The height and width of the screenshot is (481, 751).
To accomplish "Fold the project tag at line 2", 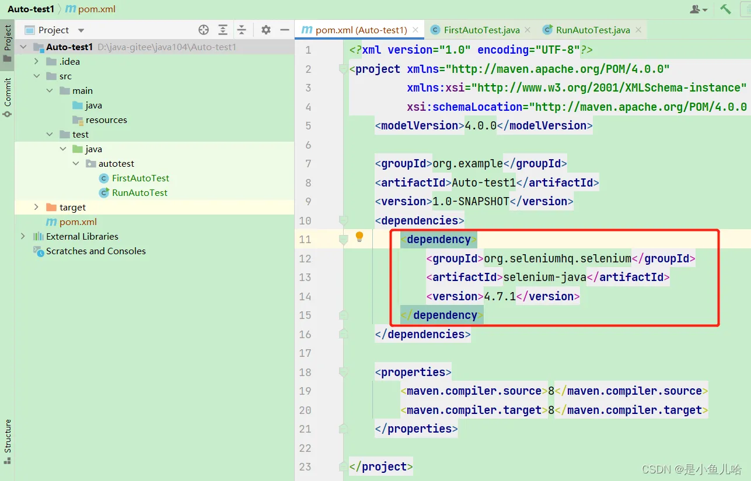I will pos(343,69).
